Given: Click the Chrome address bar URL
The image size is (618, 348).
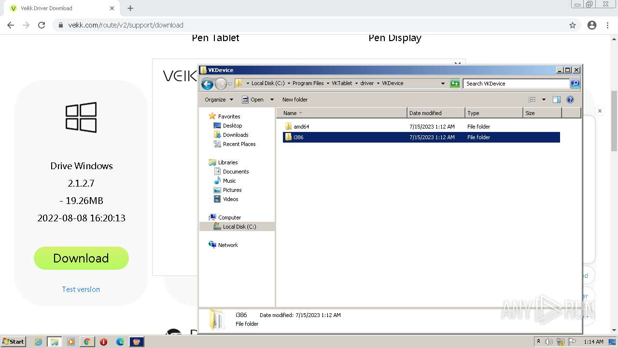Looking at the screenshot, I should (126, 25).
